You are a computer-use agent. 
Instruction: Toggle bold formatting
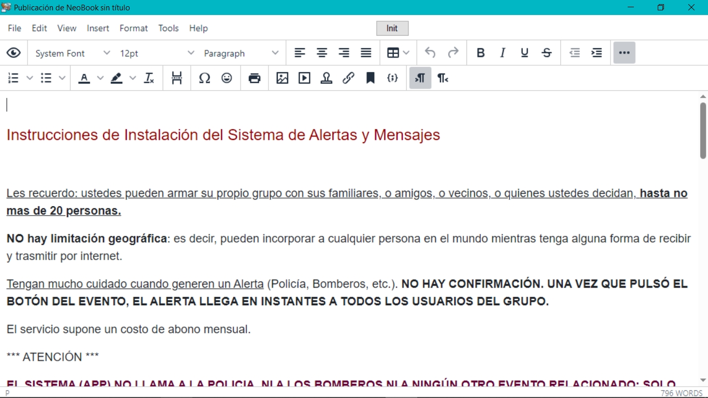pos(480,53)
